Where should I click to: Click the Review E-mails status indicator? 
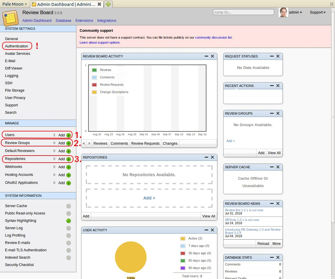click(x=68, y=243)
